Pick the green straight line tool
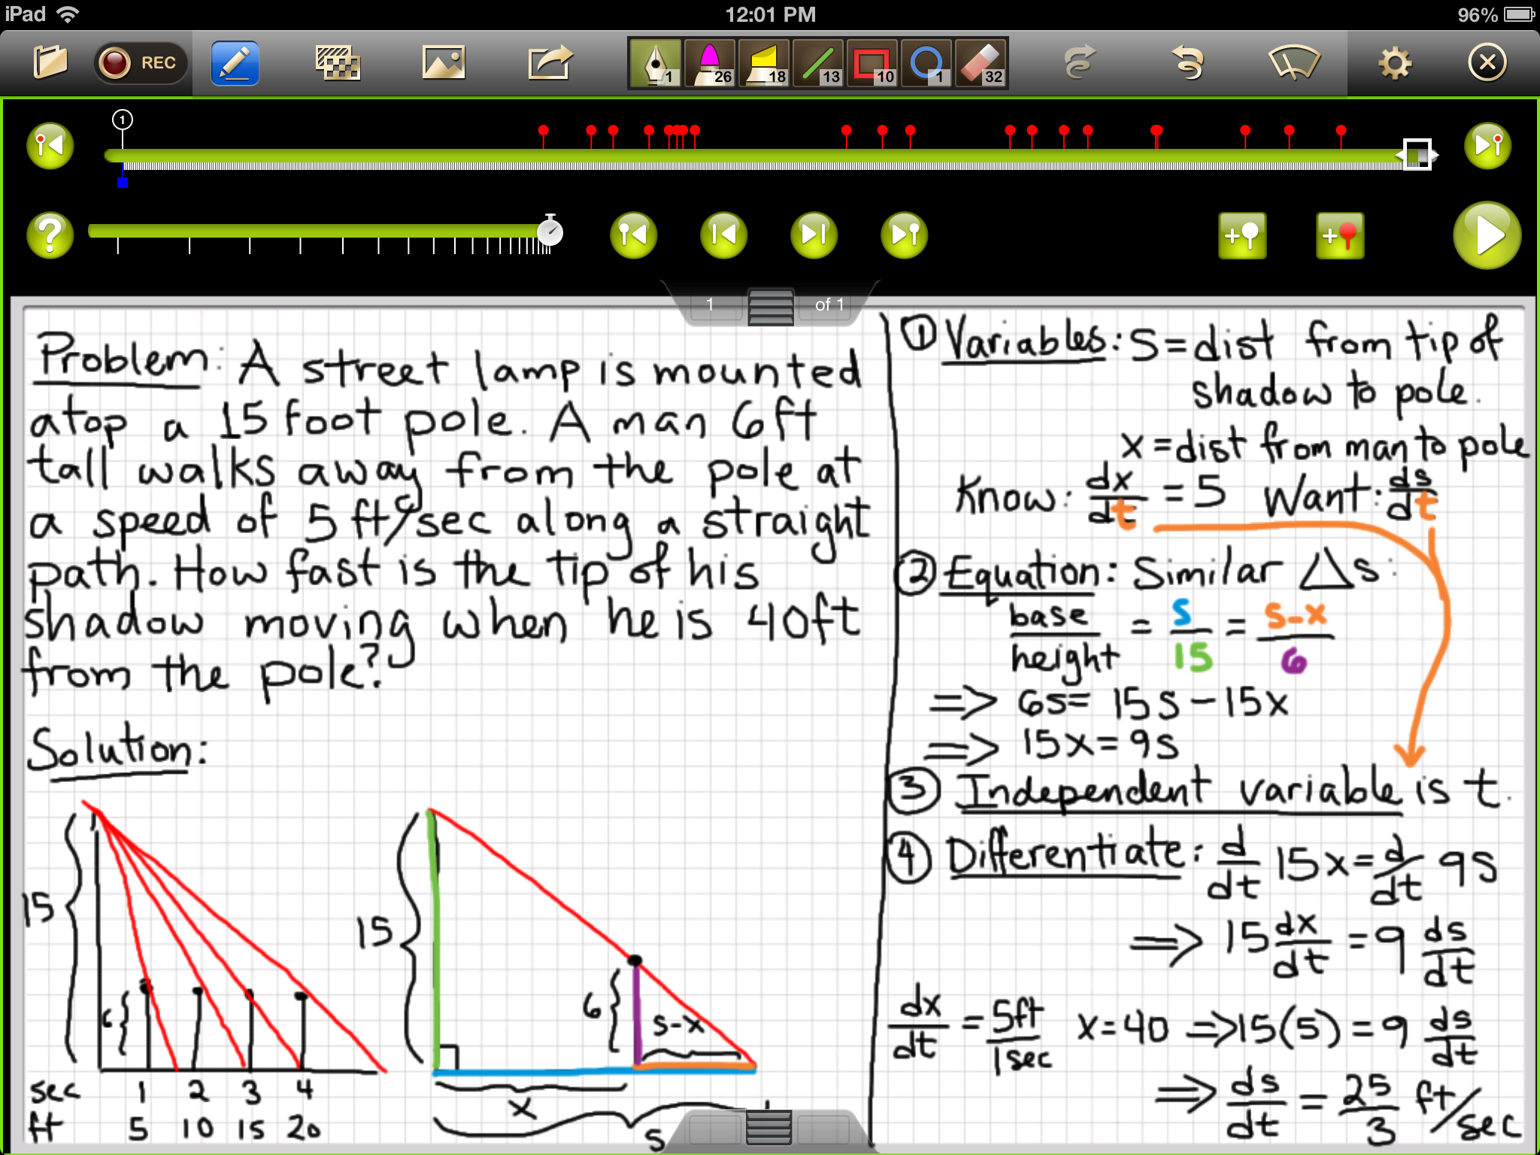Screen dimensions: 1540x1155 [x=819, y=63]
